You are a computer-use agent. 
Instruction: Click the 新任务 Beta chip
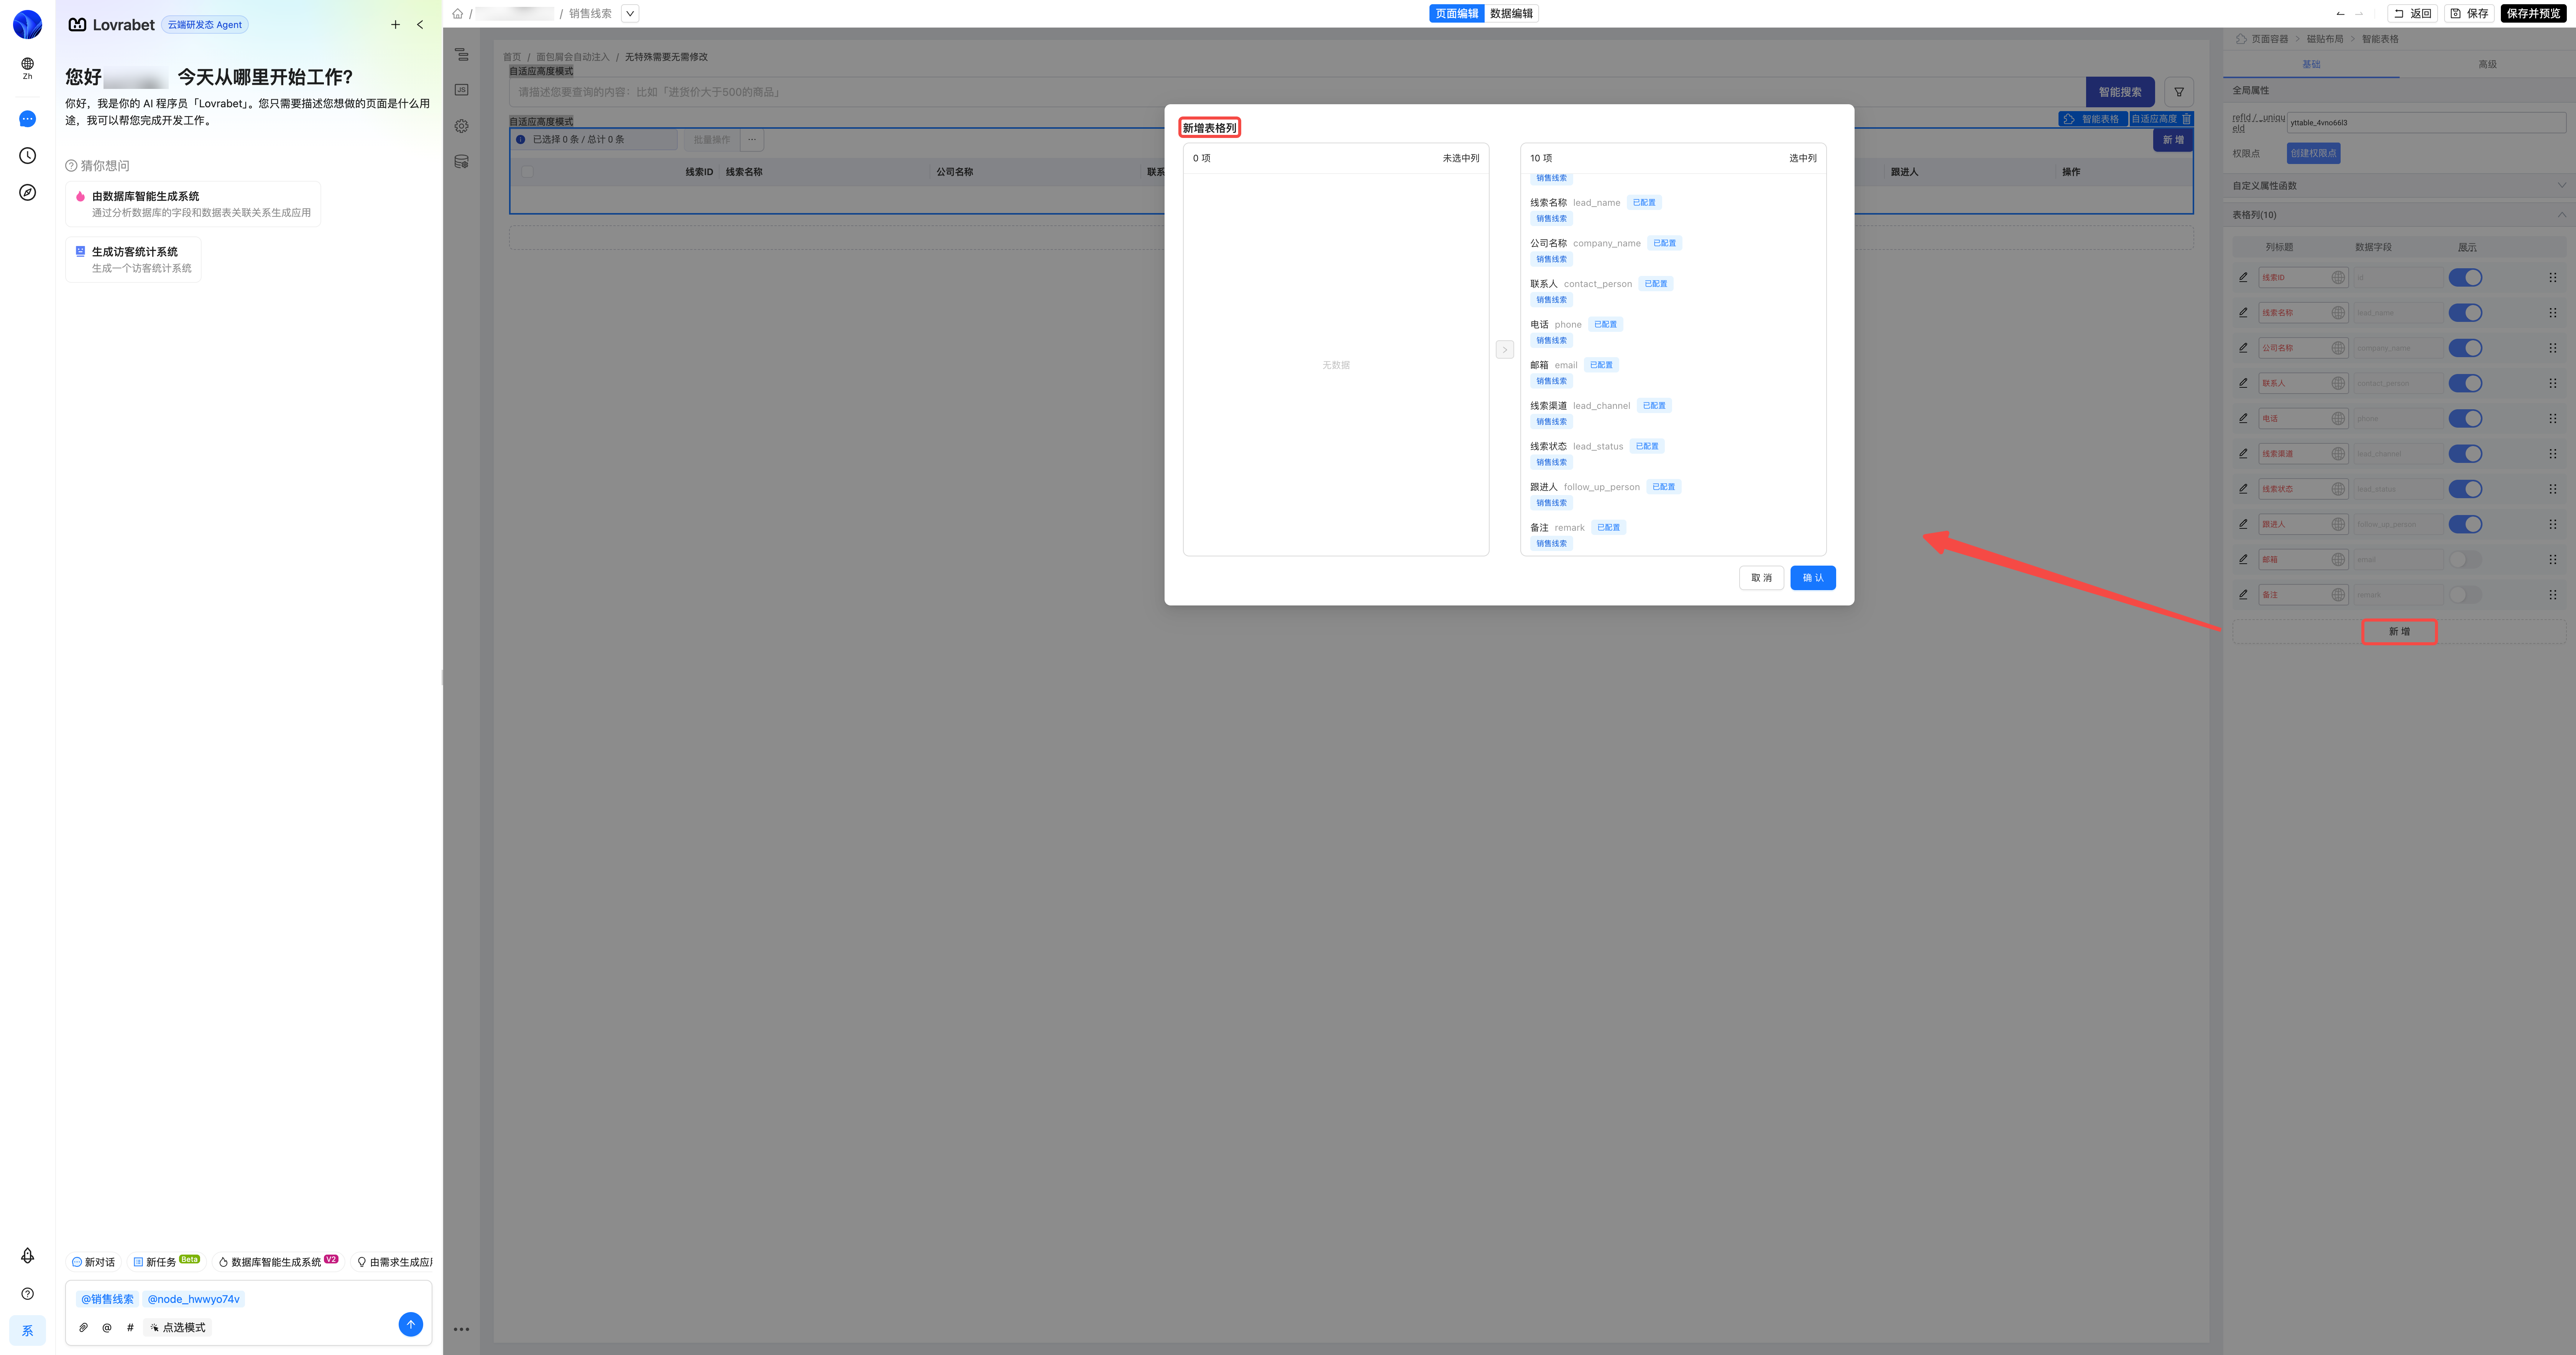click(166, 1262)
